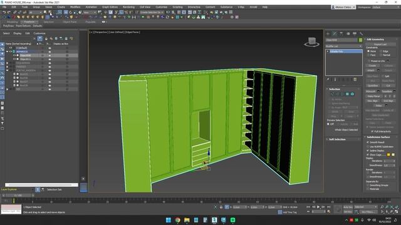Click the Make Planar button
Image resolution: width=401 pixels, height=225 pixels.
tap(373, 96)
